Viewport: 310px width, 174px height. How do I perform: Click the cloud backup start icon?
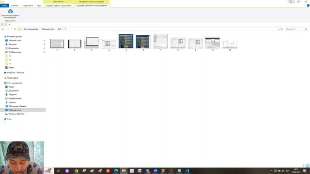(x=10, y=12)
